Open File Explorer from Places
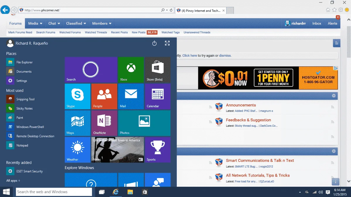Image resolution: width=351 pixels, height=197 pixels. click(x=20, y=62)
